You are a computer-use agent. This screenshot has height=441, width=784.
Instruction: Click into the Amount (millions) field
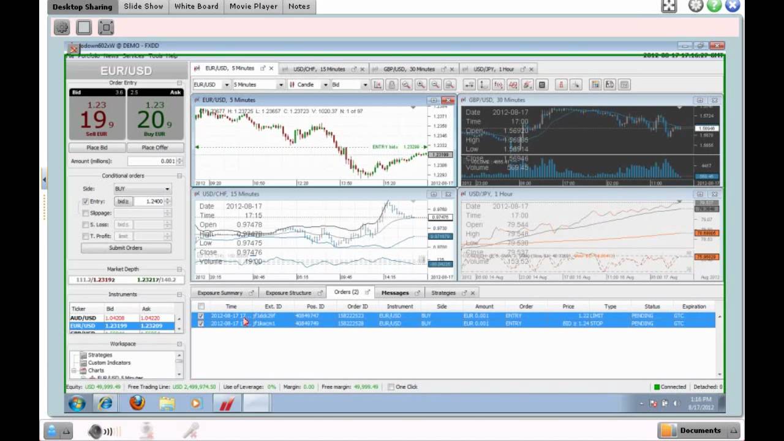[152, 161]
